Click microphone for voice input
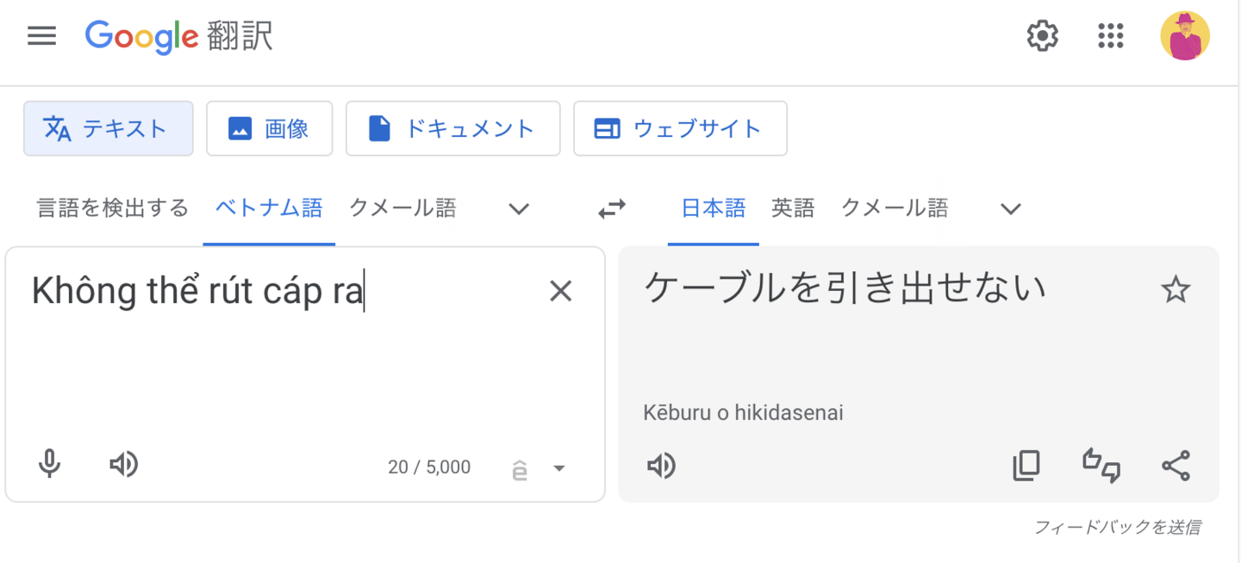1241x563 pixels. tap(50, 465)
